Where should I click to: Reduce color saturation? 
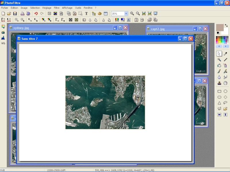point(44,20)
